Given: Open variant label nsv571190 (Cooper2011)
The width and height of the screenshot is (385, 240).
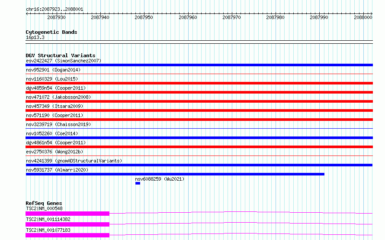Looking at the screenshot, I should tap(55, 115).
